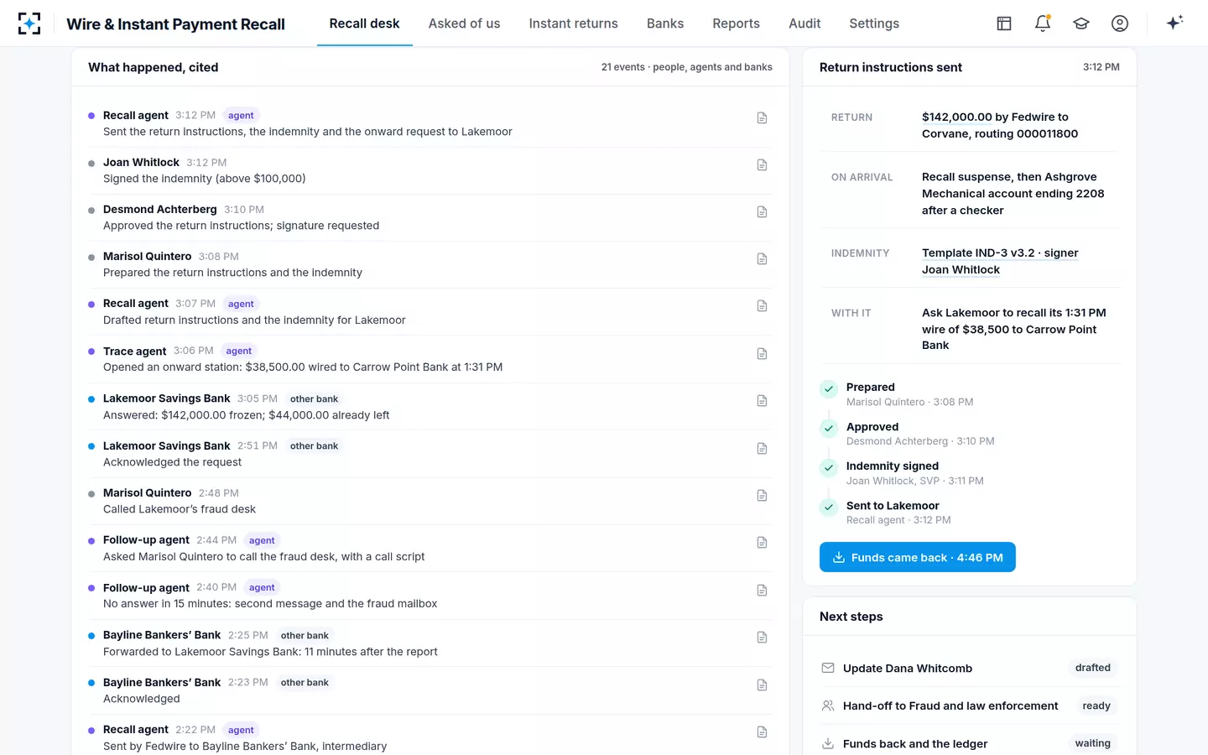Open document icon on Trace agent event
1208x755 pixels.
(762, 354)
